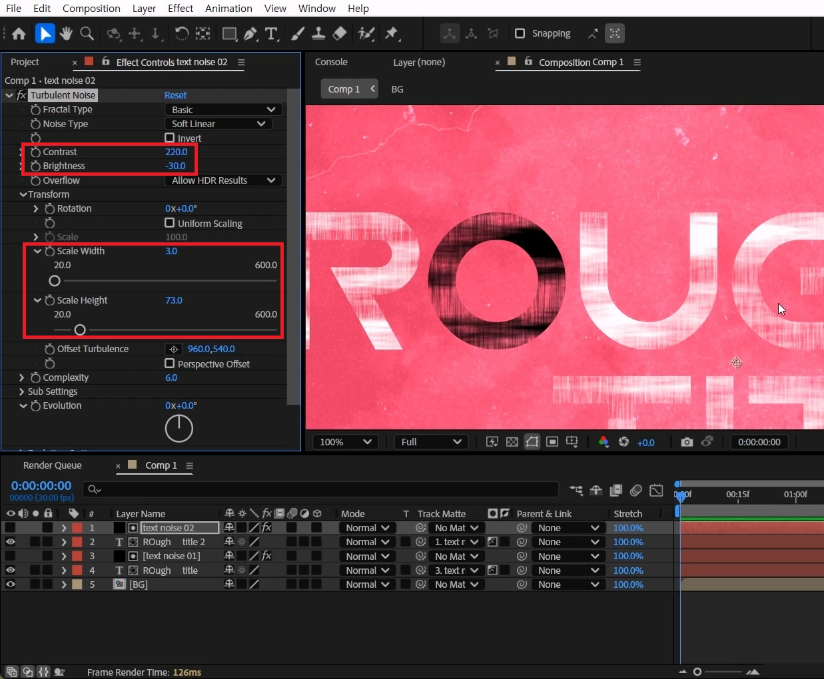Enable the Uniform Scaling checkbox
824x679 pixels.
coord(170,223)
